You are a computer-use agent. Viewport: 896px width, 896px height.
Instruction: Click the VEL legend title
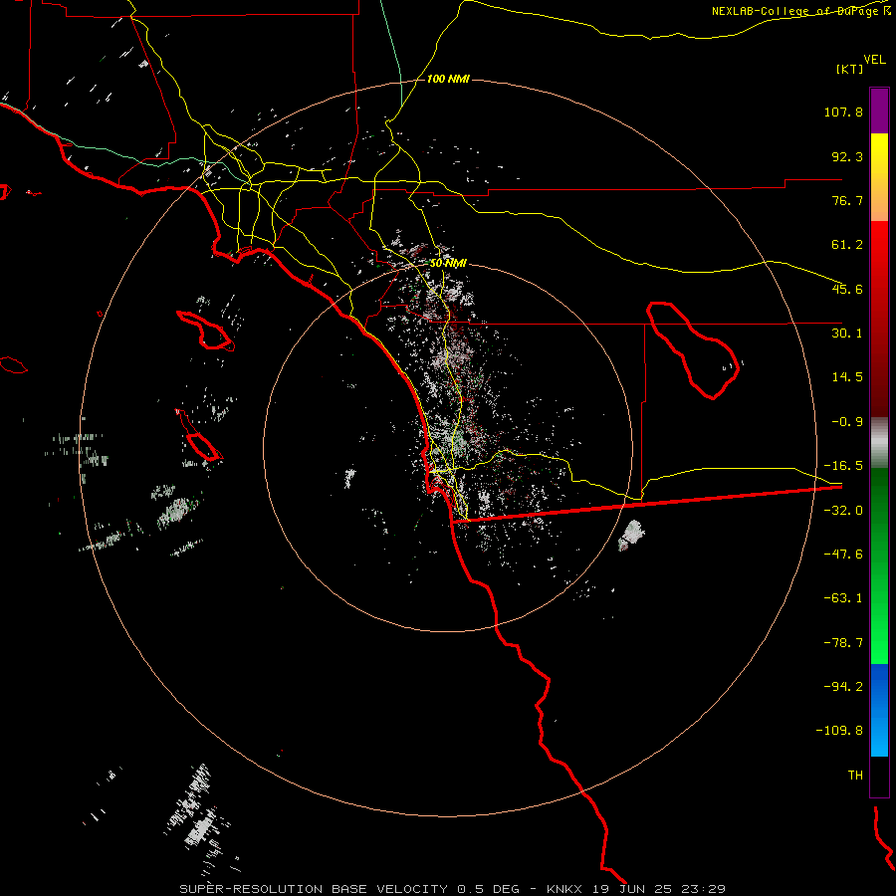click(x=874, y=60)
